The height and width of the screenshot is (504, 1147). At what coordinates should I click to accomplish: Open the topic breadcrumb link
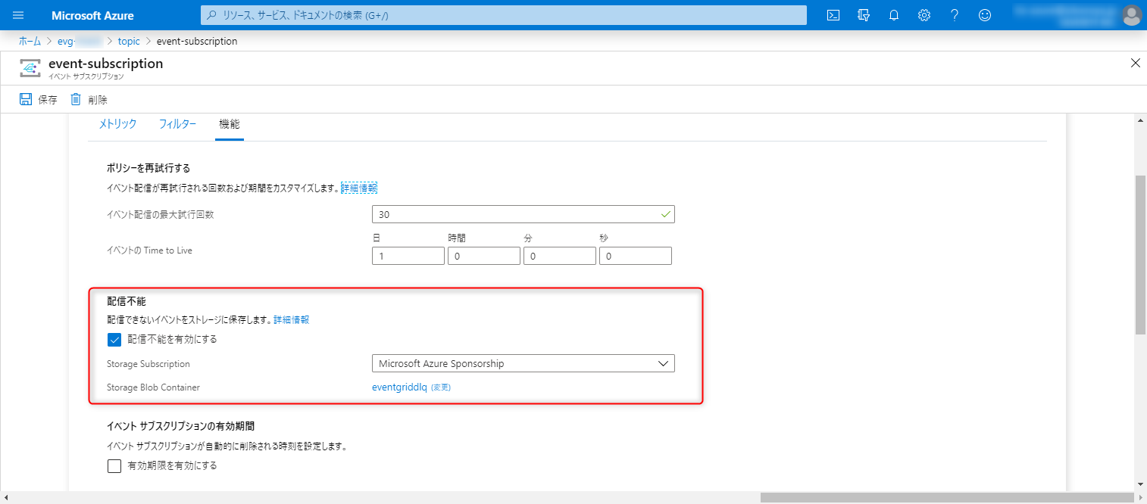click(129, 41)
